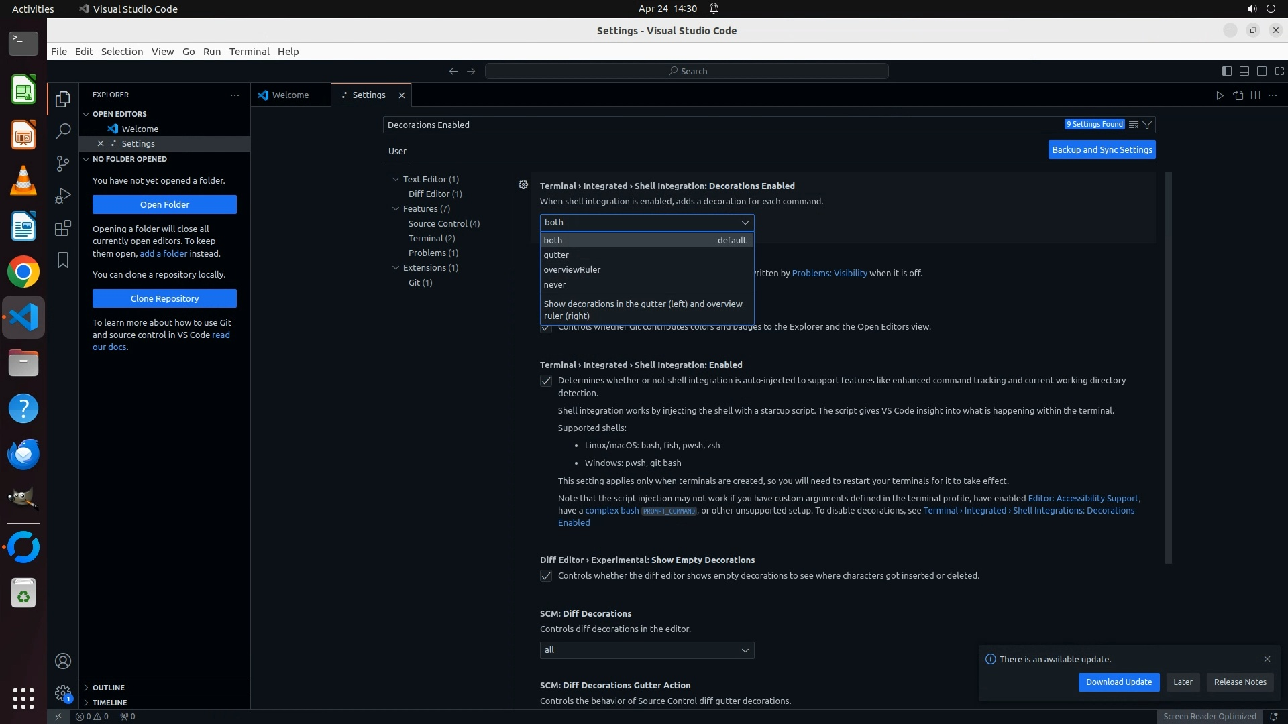Choose 'gutter' option in dropdown list
This screenshot has width=1288, height=724.
556,255
